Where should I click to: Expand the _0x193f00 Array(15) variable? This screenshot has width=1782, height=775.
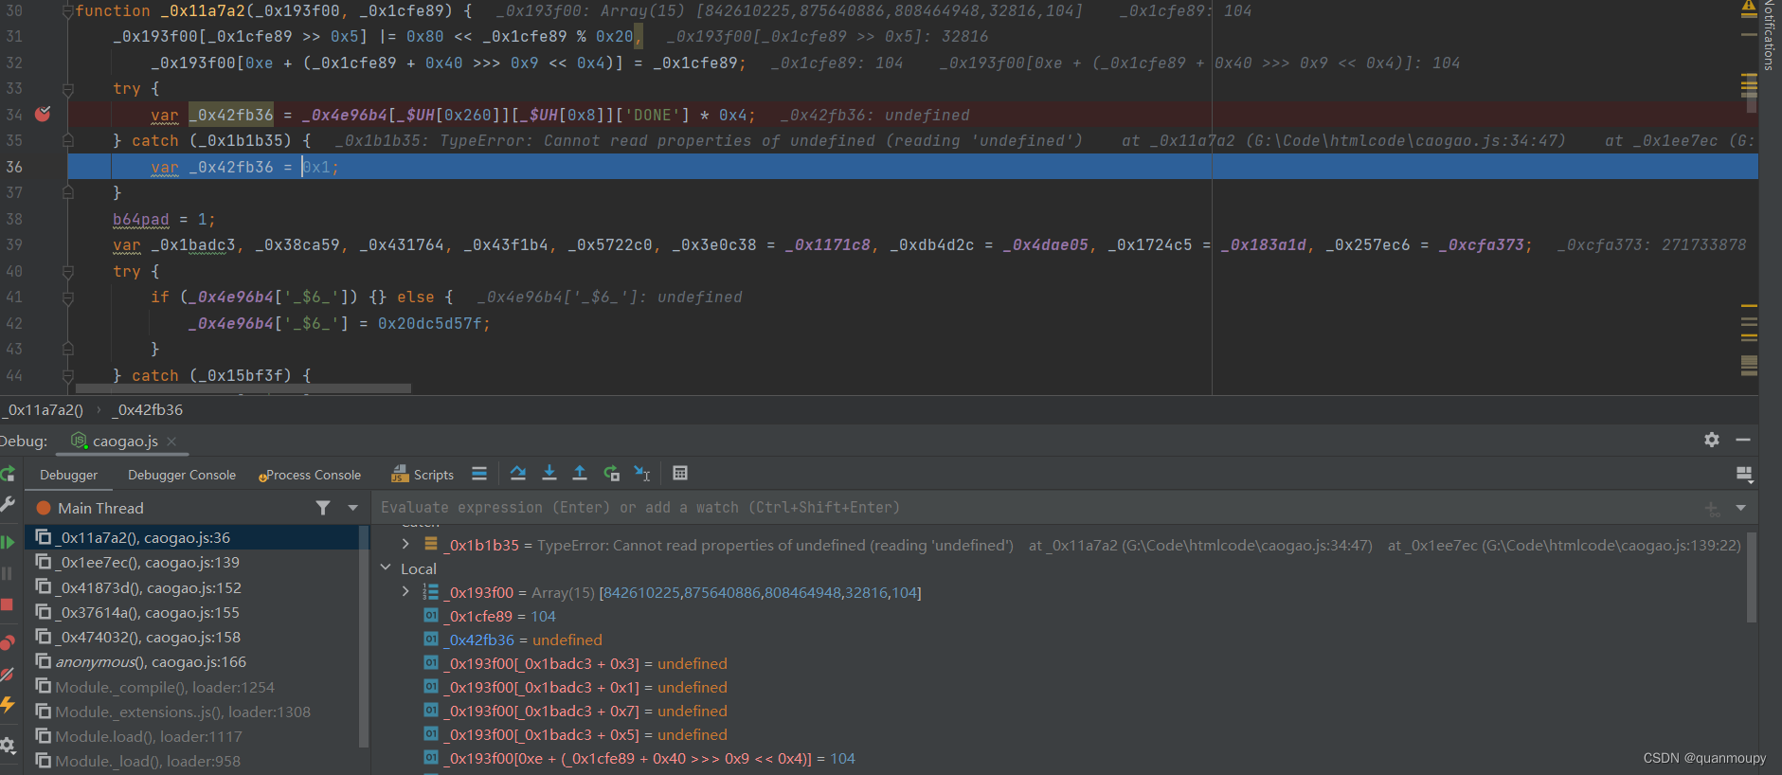(405, 591)
